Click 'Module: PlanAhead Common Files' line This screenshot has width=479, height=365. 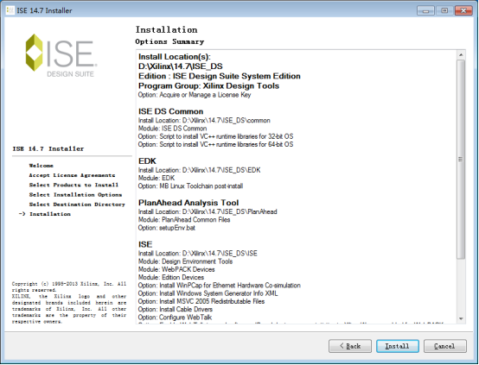[184, 219]
